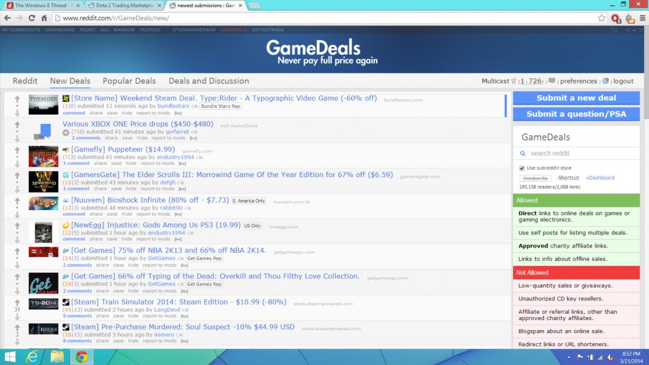Uncheck Use subreddit style checkbox
649x365 pixels.
pos(522,168)
